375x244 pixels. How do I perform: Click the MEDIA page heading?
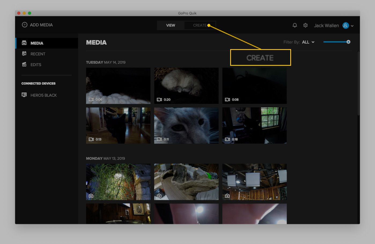(96, 42)
